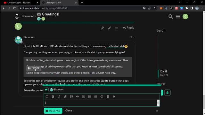Reload the page

(x=14, y=8)
